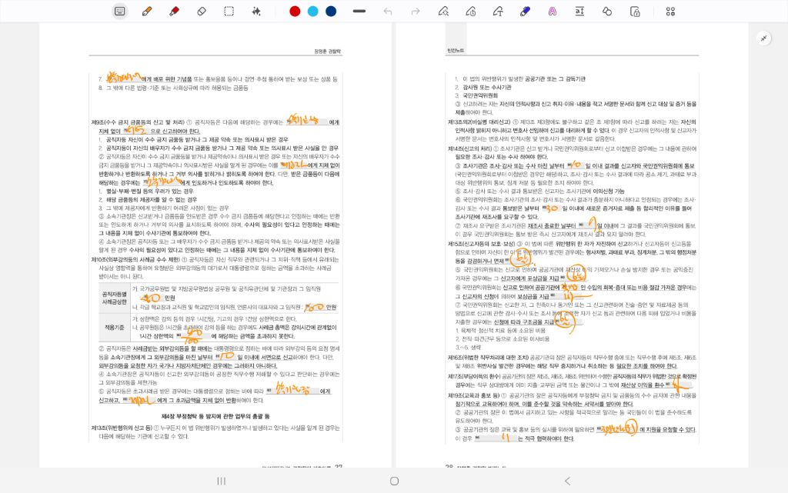Open the pink handwriting style tool

553,11
